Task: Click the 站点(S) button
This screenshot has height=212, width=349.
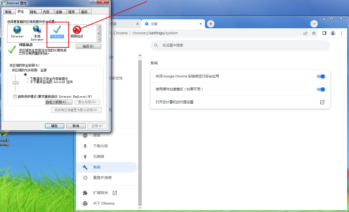Action: click(x=88, y=46)
